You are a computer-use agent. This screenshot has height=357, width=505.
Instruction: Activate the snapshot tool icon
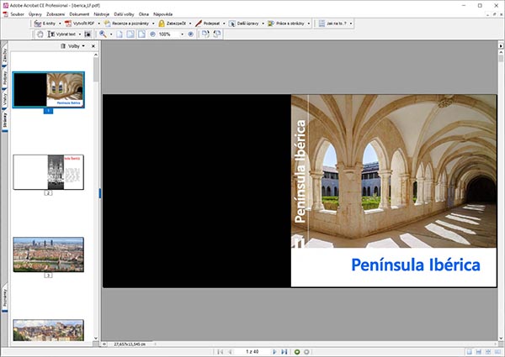[88, 34]
